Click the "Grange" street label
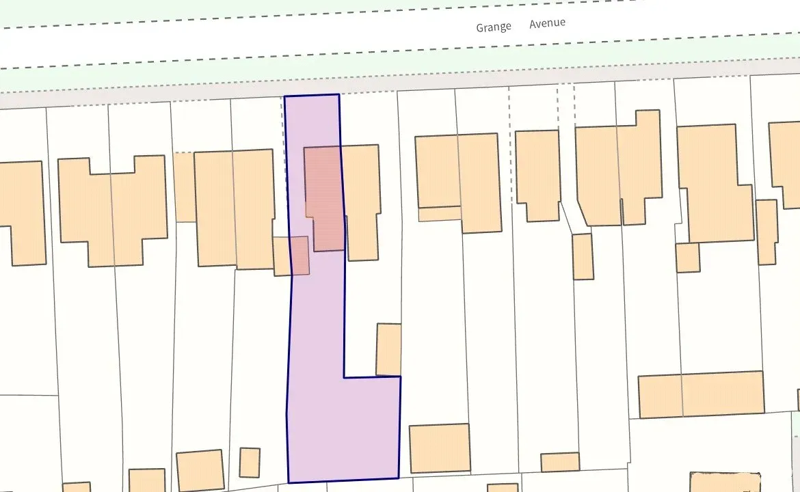Viewport: 800px width, 492px height. pos(494,27)
